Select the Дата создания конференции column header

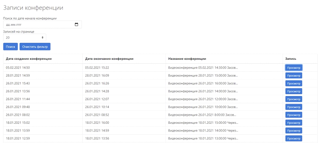pyautogui.click(x=29, y=59)
